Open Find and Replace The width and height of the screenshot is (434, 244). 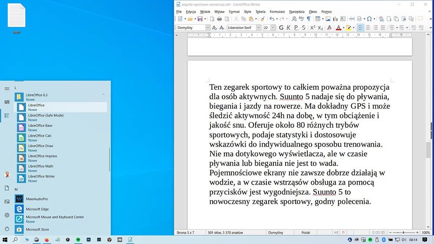(294, 19)
